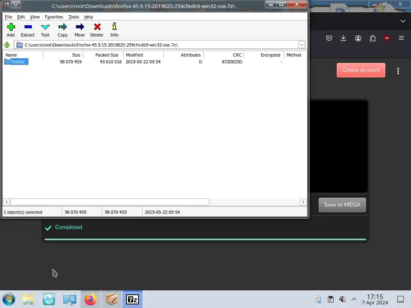Viewport: 411px width, 308px height.
Task: Sort by the Name column header
Action: (x=23, y=55)
